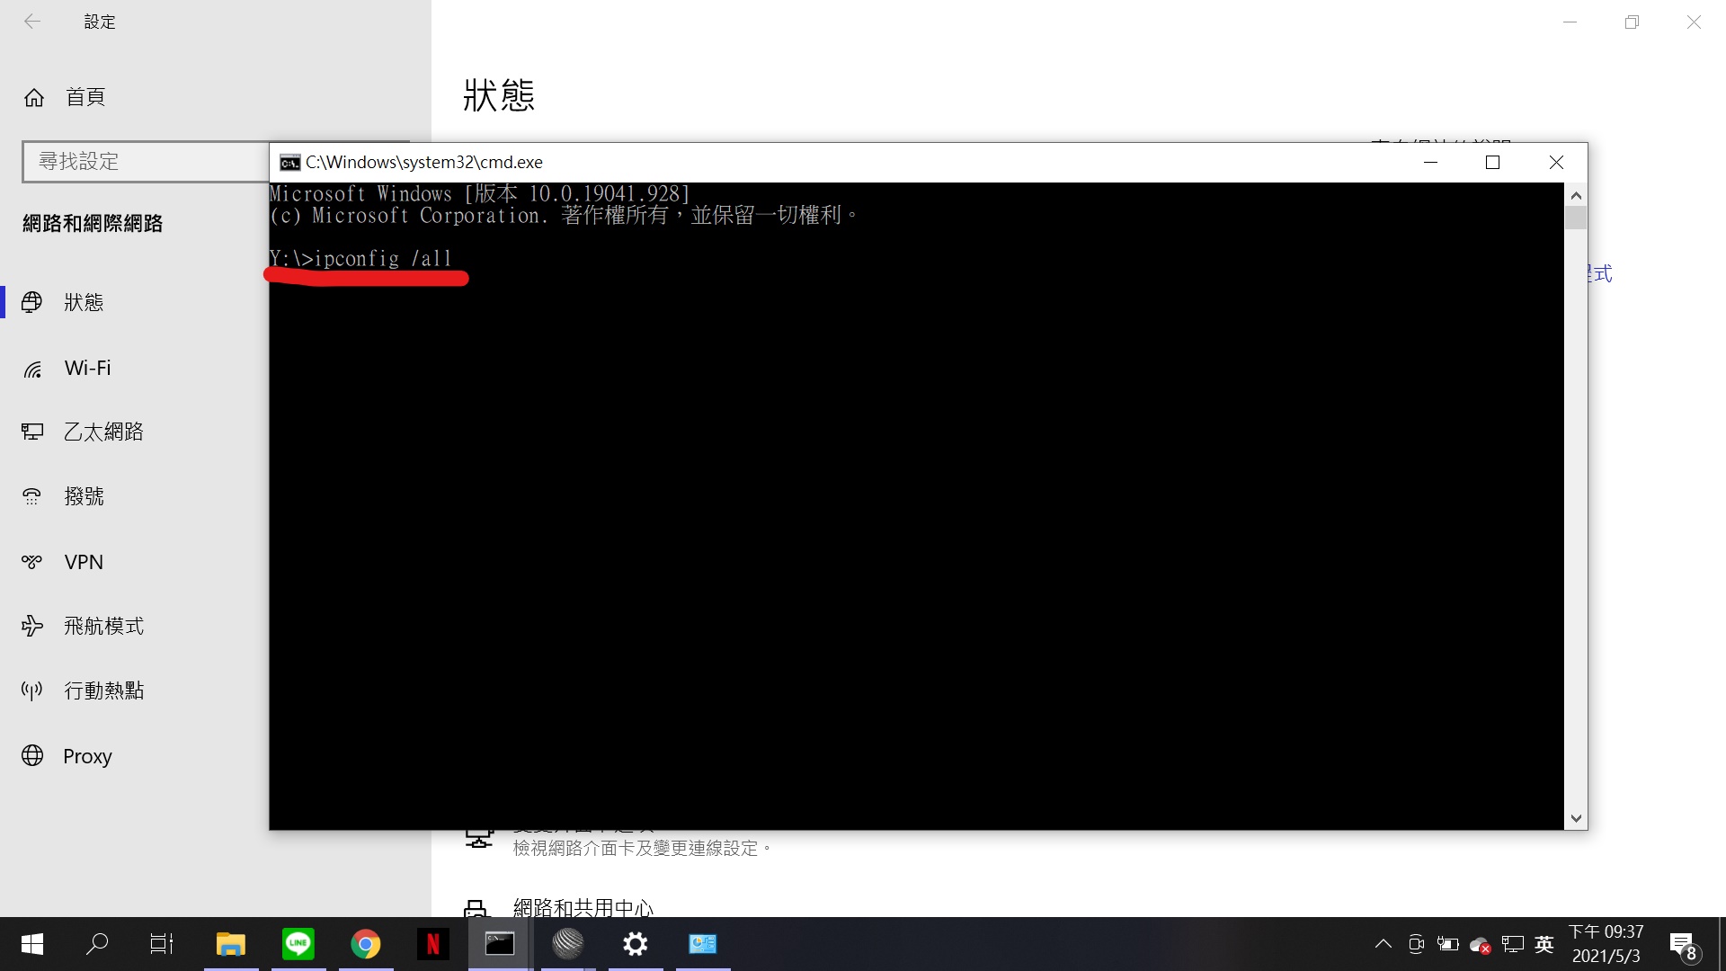Open the Windows Start menu
The image size is (1726, 971).
click(x=32, y=944)
